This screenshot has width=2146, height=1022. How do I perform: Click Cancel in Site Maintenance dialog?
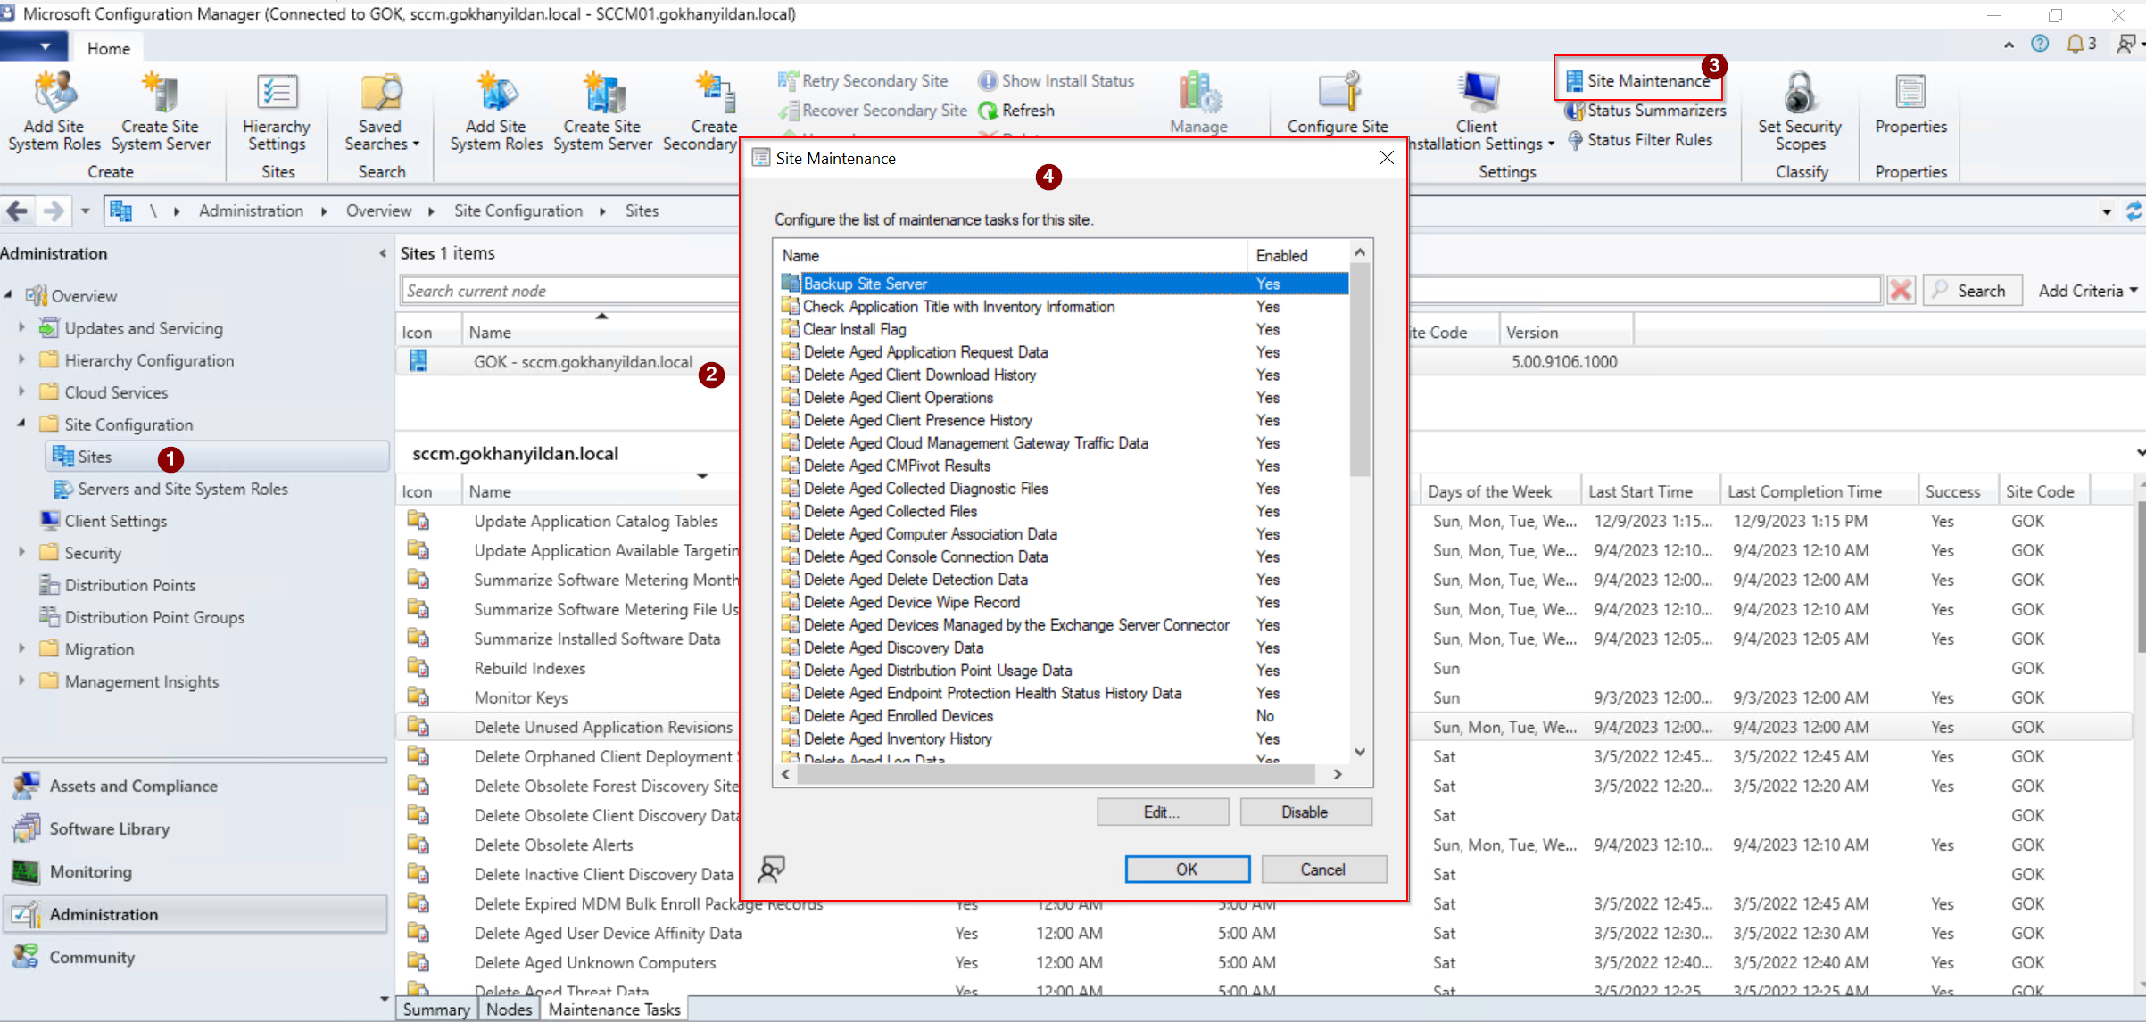1322,870
